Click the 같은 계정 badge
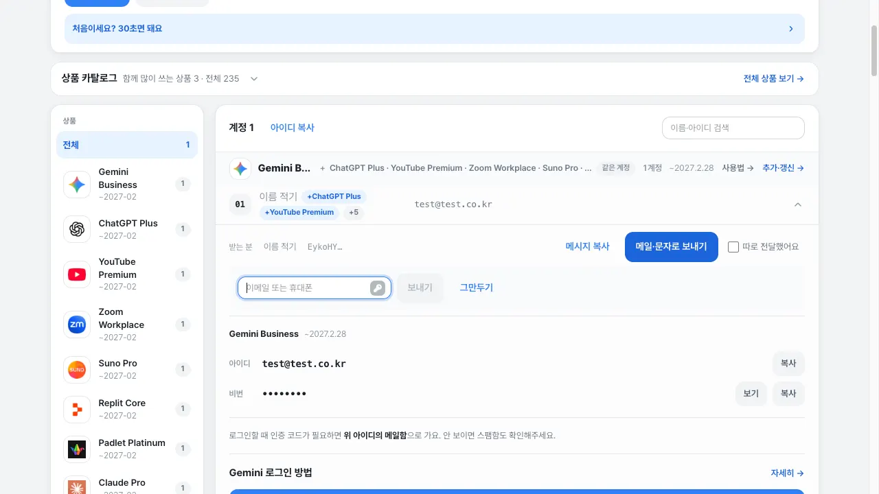Viewport: 879px width, 494px height. click(616, 168)
